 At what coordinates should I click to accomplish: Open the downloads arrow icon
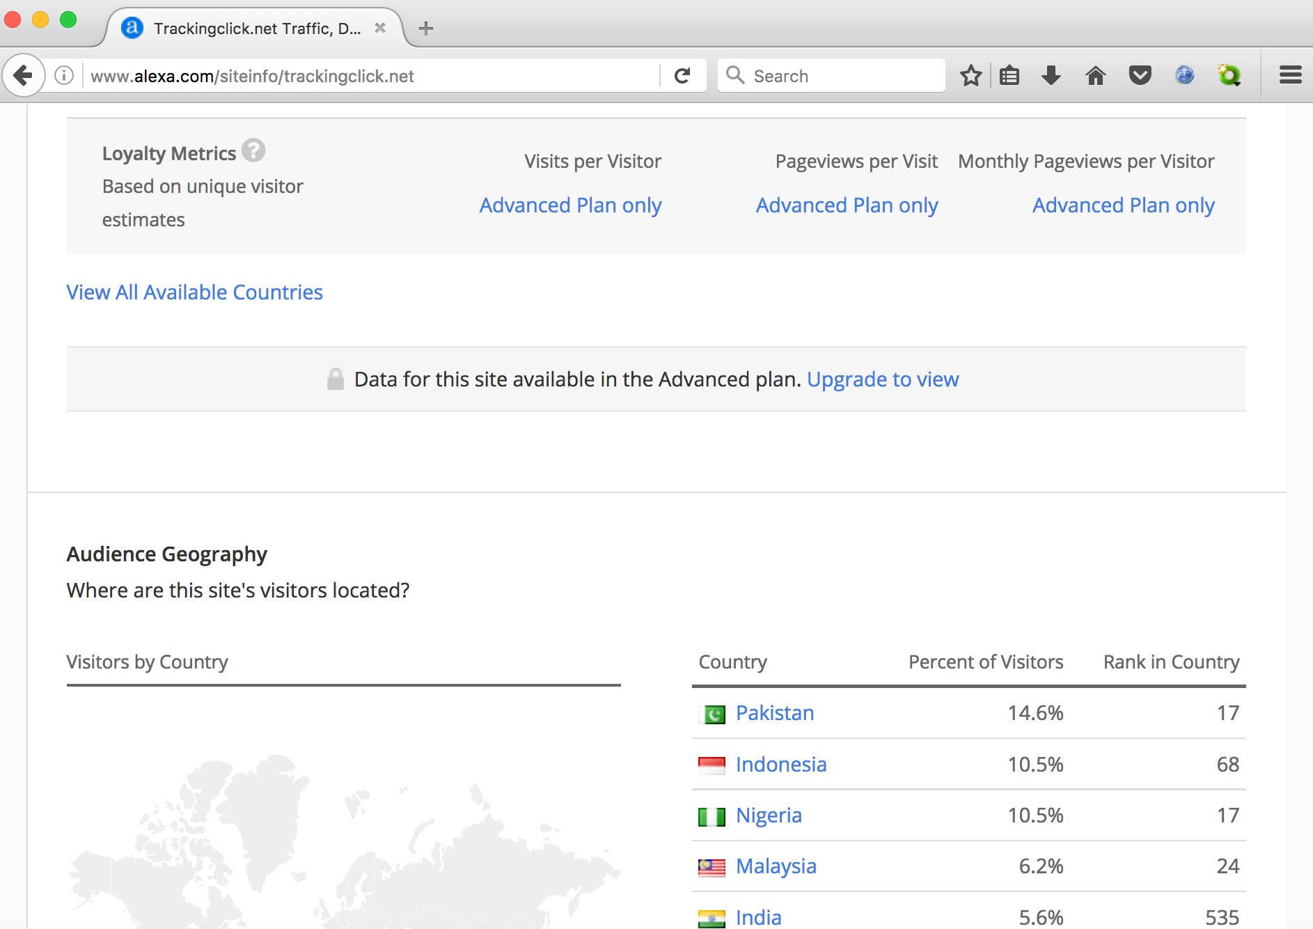[x=1051, y=75]
